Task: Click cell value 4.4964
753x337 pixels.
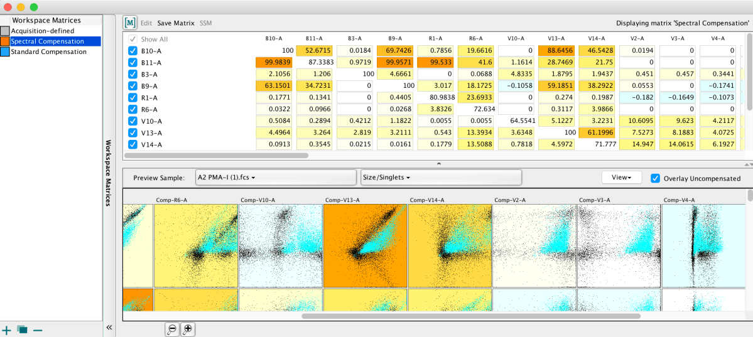Action: pyautogui.click(x=274, y=132)
